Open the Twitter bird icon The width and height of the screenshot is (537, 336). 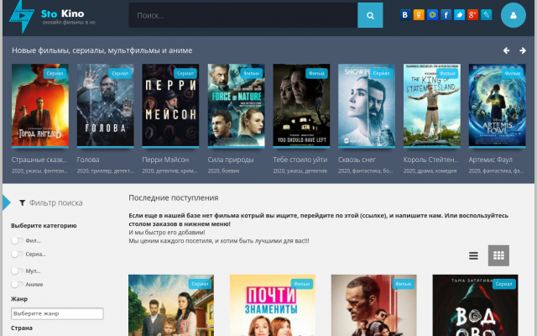tap(459, 15)
